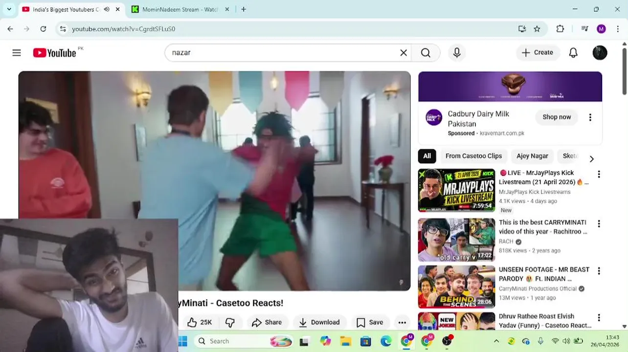Image resolution: width=628 pixels, height=352 pixels.
Task: Open MrJayPlays Kick Livestreams channel link
Action: pyautogui.click(x=535, y=192)
